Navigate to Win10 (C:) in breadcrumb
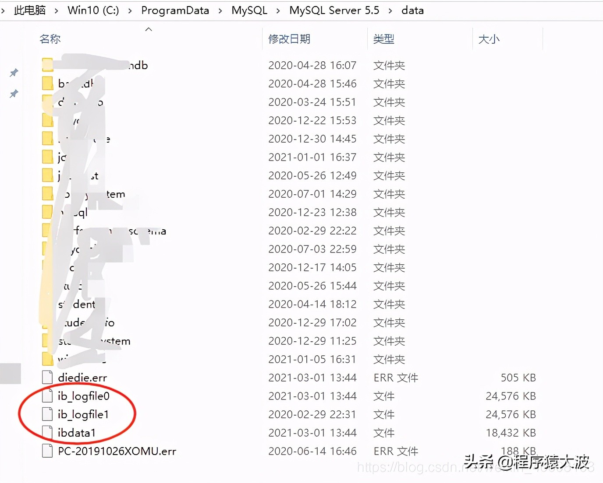The height and width of the screenshot is (483, 603). pos(93,10)
